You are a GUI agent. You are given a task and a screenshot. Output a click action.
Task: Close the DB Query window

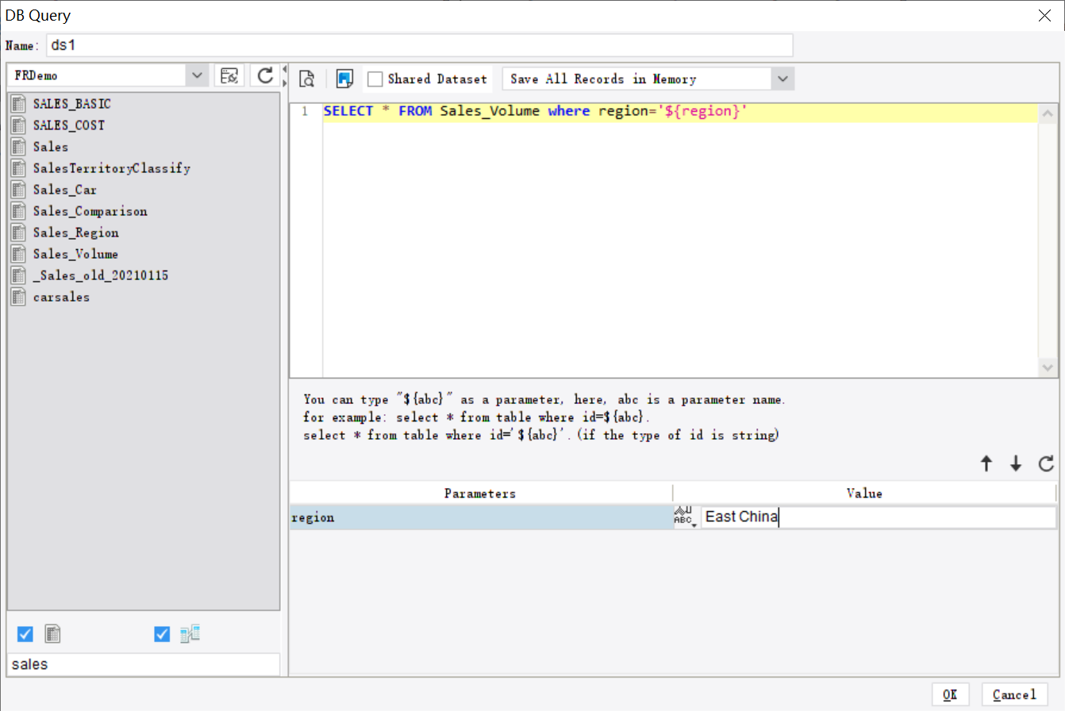(1045, 15)
